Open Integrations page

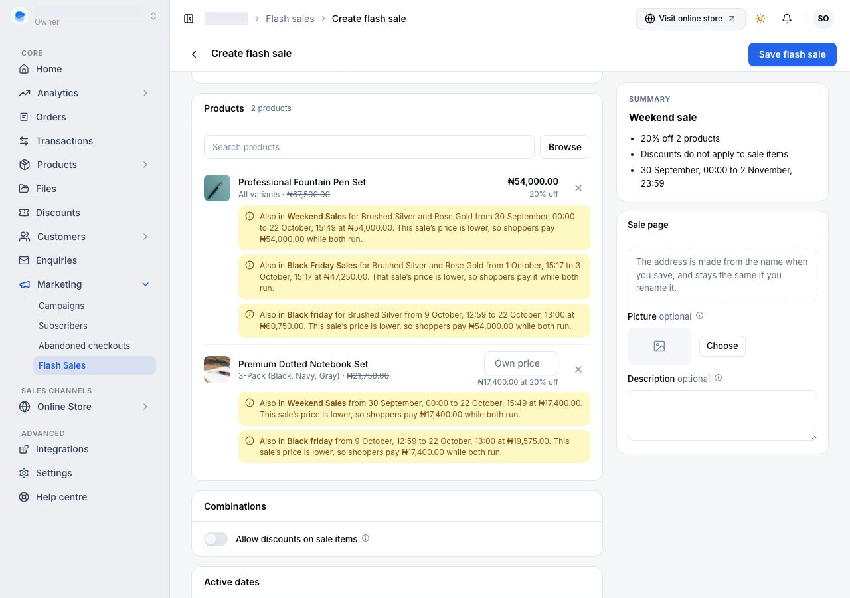[x=85, y=449]
